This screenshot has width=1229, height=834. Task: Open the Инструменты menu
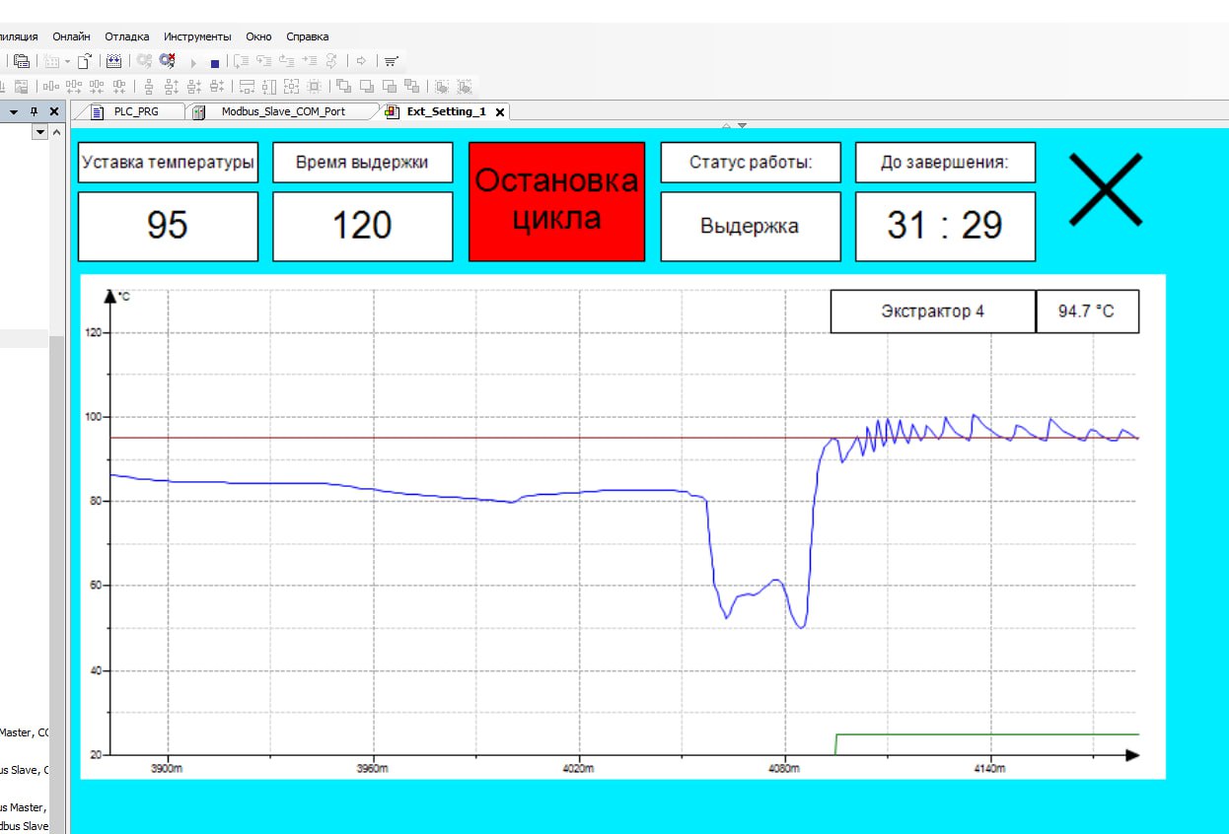197,35
